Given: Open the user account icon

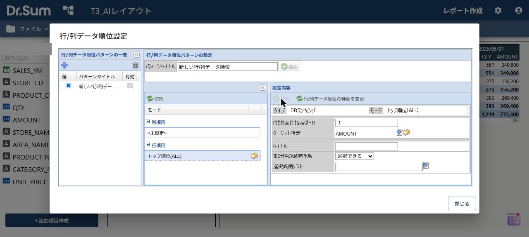Looking at the screenshot, I should click(519, 11).
